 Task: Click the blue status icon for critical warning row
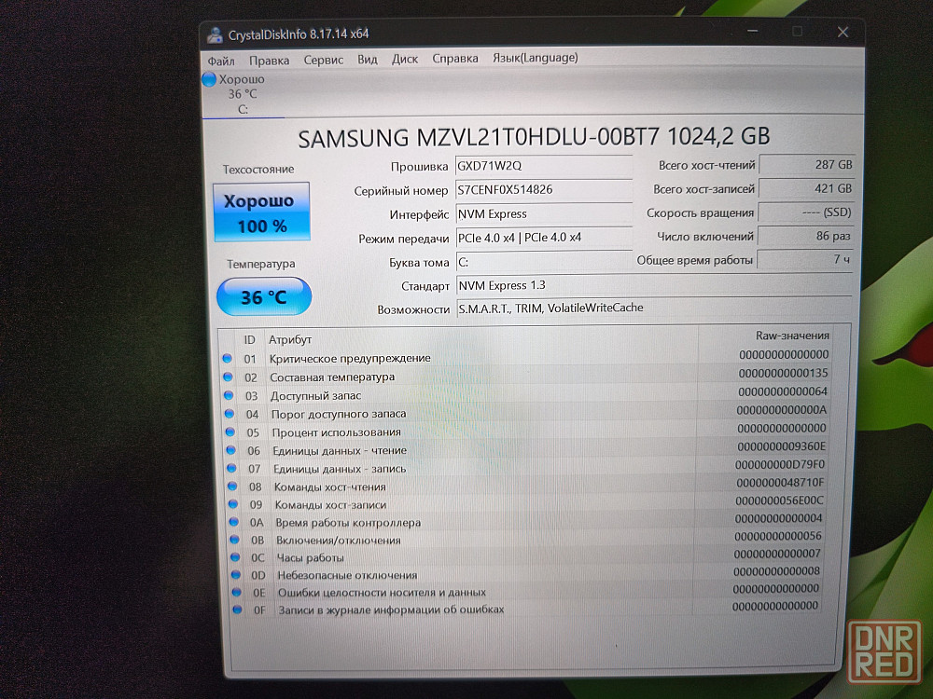click(x=227, y=358)
